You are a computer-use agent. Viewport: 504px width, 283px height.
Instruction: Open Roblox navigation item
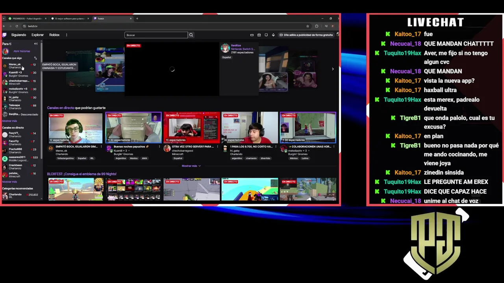[x=54, y=35]
